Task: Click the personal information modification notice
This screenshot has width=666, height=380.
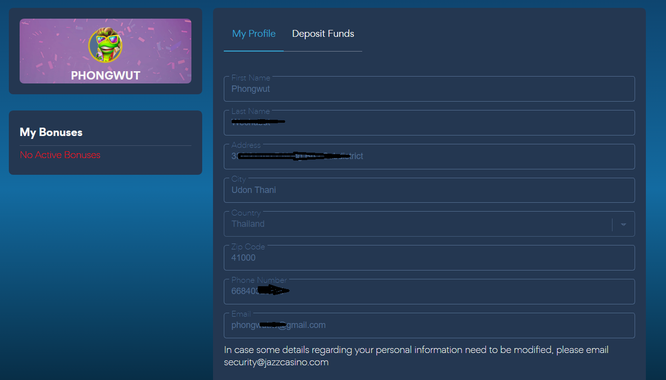Action: 416,356
